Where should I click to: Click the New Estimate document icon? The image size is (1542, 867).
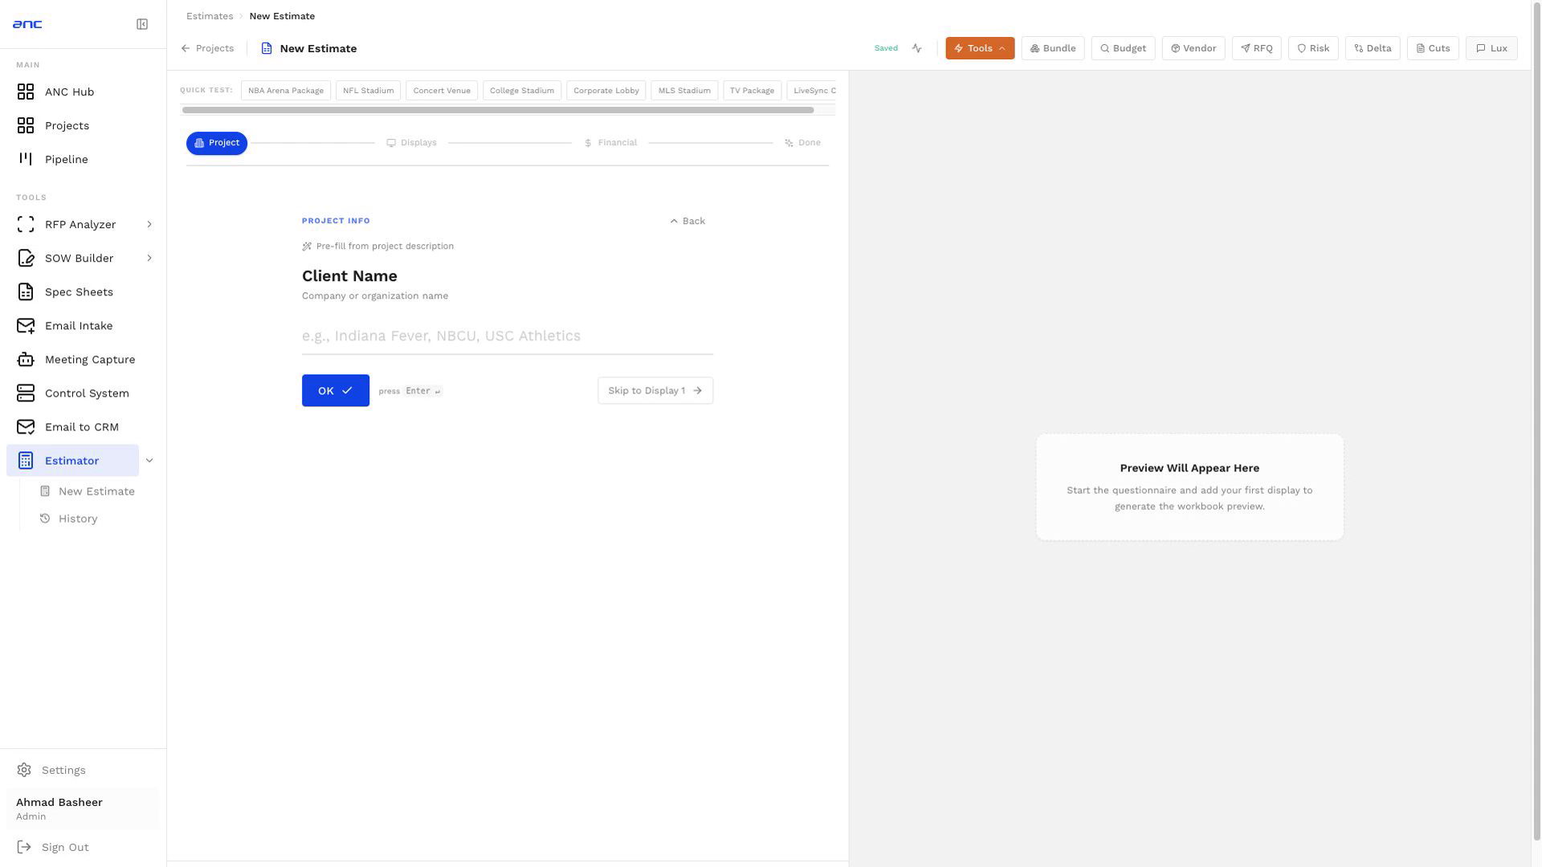[x=267, y=48]
